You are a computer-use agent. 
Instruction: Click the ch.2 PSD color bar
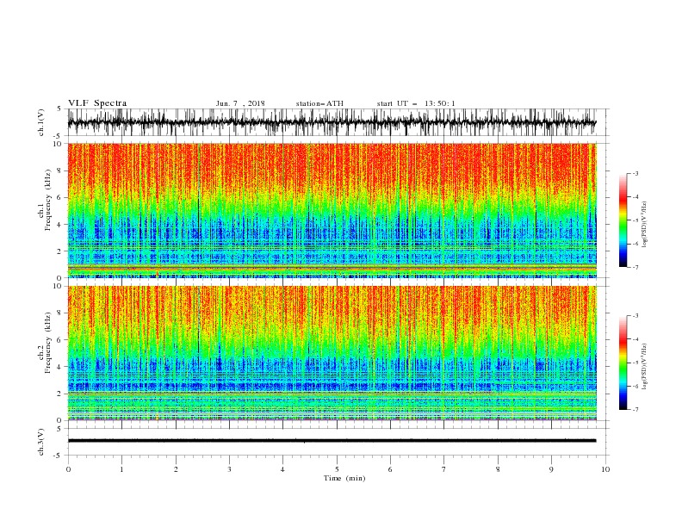(x=623, y=363)
